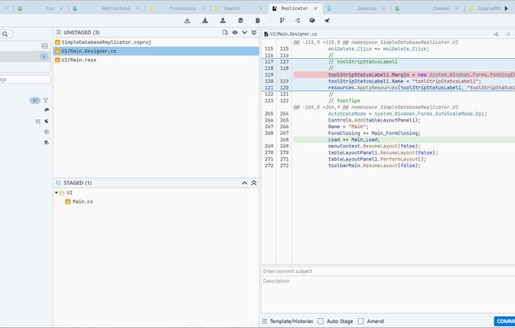The height and width of the screenshot is (328, 515).
Task: Close the Search tab
Action: [x=261, y=8]
